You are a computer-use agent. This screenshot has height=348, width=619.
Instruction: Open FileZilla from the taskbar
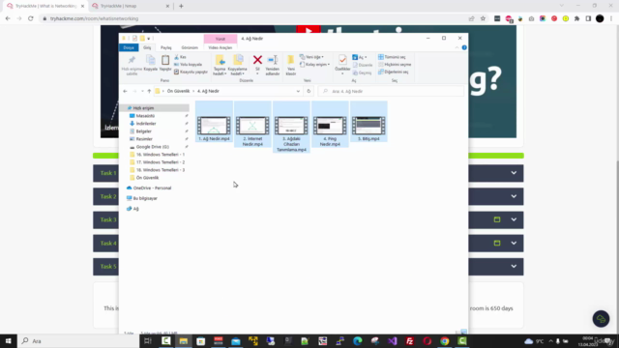pos(410,341)
